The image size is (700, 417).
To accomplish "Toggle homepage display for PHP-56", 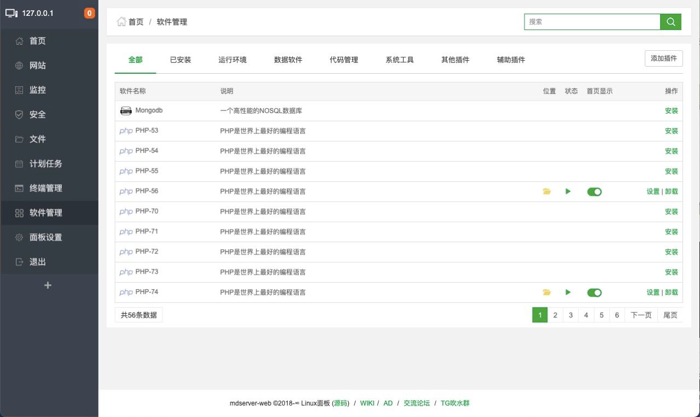I will tap(594, 191).
